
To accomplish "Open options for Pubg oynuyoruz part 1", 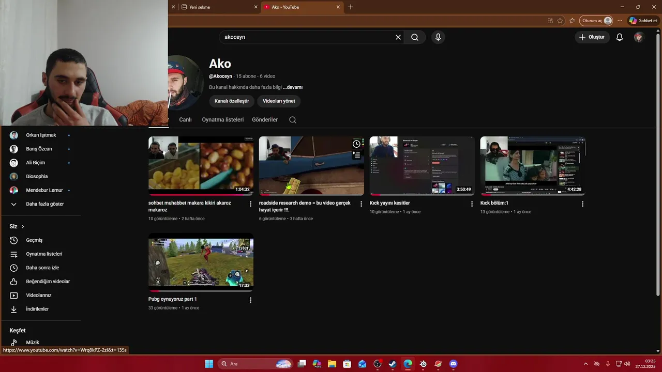I will point(251,300).
